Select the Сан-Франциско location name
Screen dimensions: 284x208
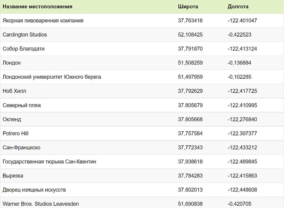click(21, 148)
